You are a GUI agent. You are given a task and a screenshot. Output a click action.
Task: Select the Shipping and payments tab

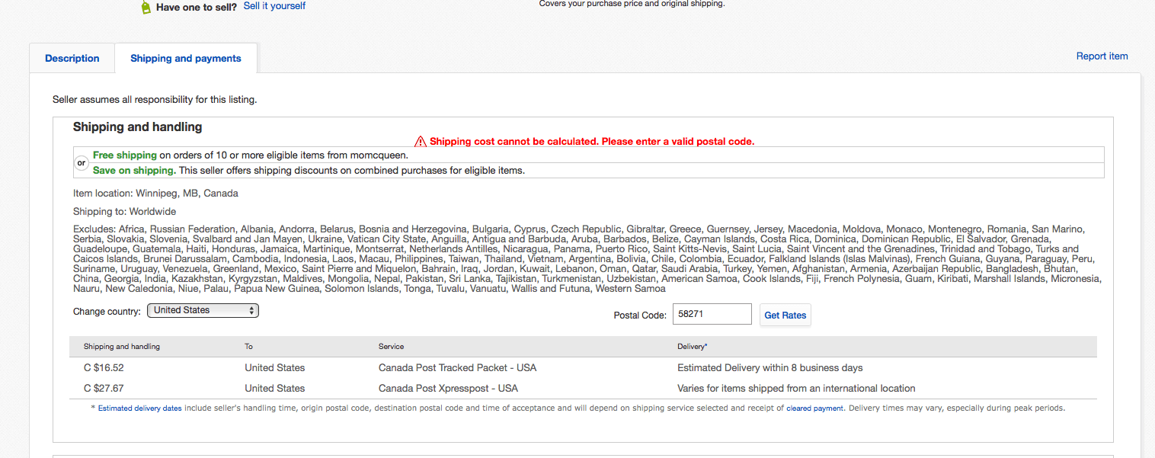185,58
